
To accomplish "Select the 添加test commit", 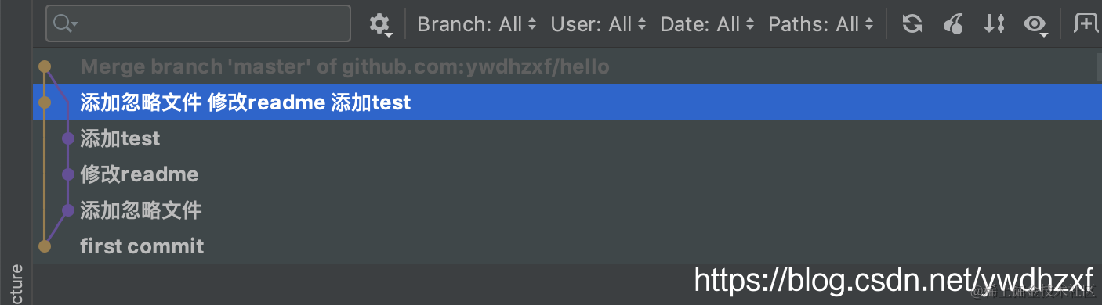I will (x=567, y=138).
